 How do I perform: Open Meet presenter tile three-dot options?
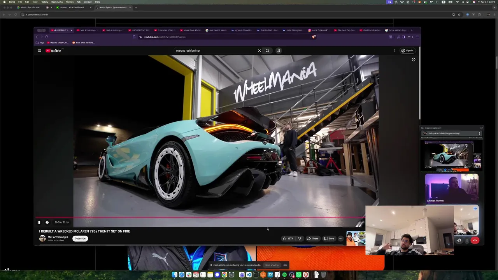[480, 133]
